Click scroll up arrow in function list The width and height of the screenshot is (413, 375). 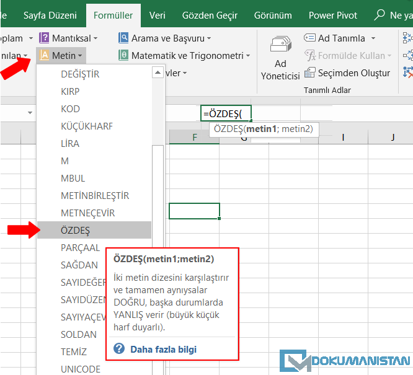[x=158, y=73]
